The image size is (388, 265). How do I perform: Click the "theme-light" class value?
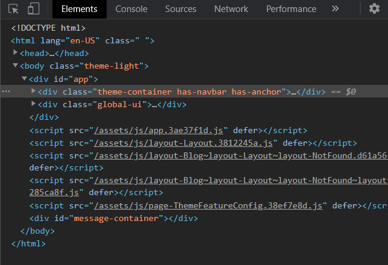(111, 66)
